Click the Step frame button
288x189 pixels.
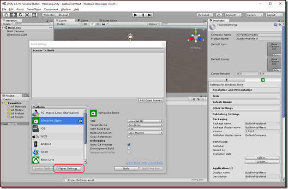click(x=150, y=15)
